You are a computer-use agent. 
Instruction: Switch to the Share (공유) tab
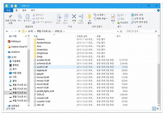[x=24, y=10]
